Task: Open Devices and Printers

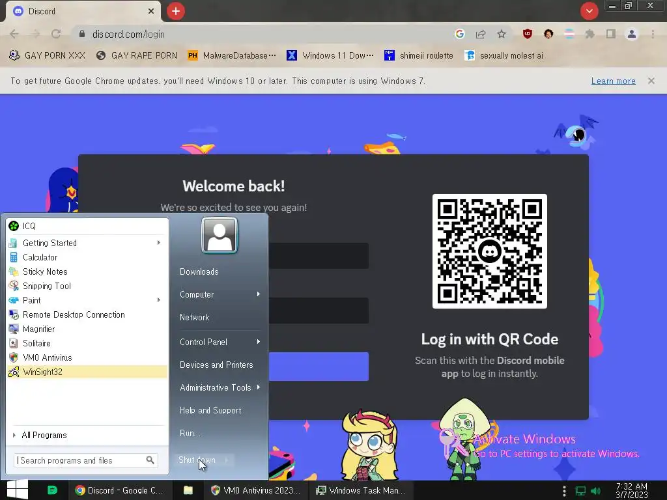Action: point(216,365)
